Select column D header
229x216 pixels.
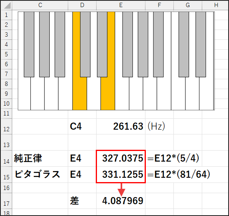click(x=82, y=5)
